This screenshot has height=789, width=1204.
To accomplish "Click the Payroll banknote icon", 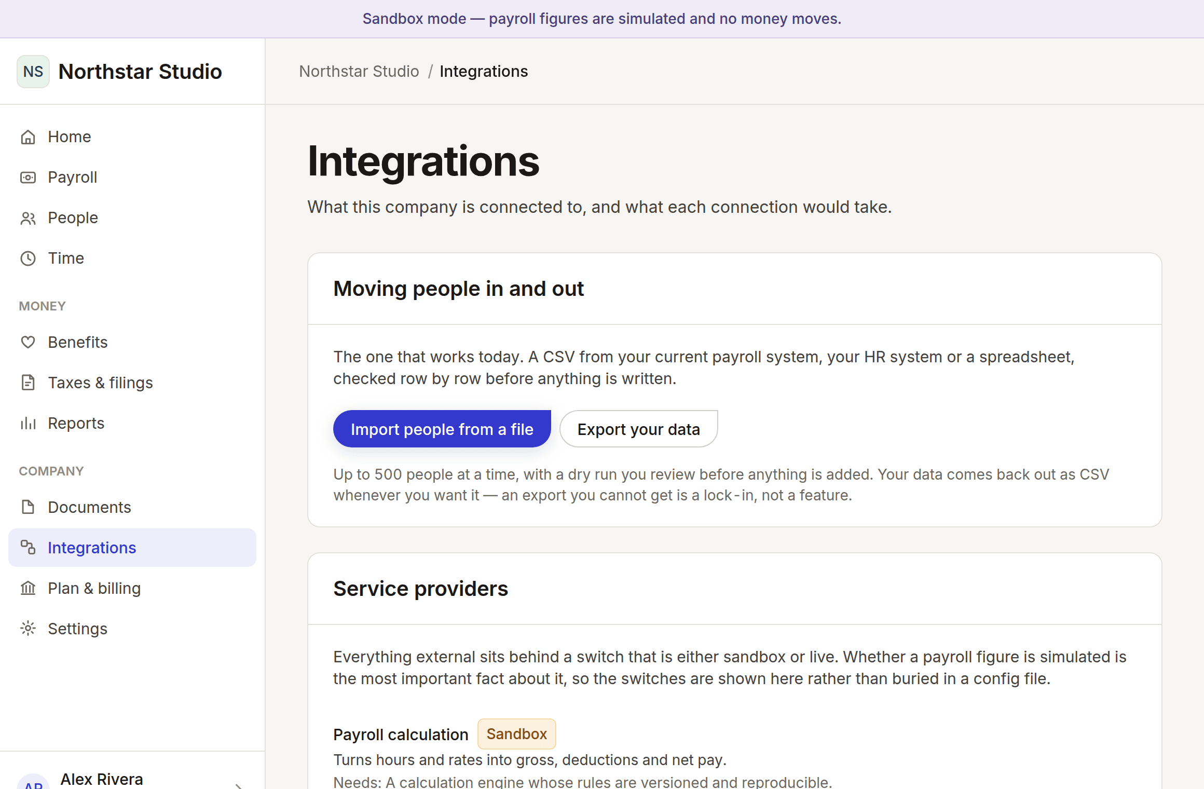I will click(x=28, y=178).
